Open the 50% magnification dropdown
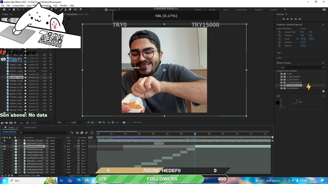The image size is (328, 184). coord(63,122)
